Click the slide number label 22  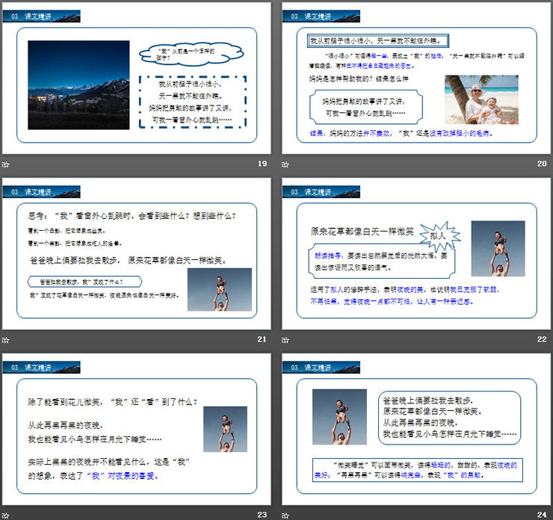(x=542, y=340)
